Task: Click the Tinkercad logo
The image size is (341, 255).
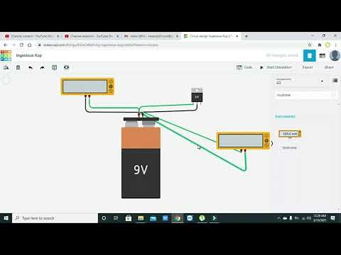Action: 6,55
